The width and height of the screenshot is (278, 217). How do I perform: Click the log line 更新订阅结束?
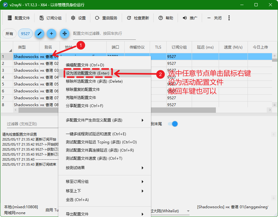point(29,164)
